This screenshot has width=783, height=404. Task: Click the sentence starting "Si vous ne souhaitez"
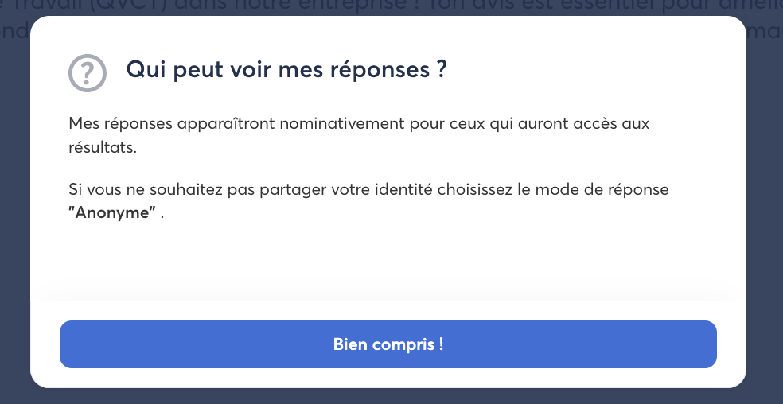[x=368, y=192]
